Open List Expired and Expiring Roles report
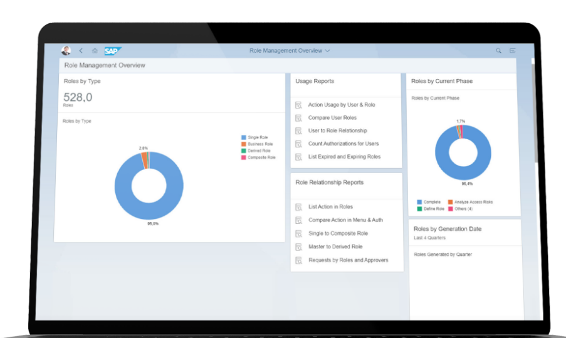This screenshot has height=338, width=566. 344,157
